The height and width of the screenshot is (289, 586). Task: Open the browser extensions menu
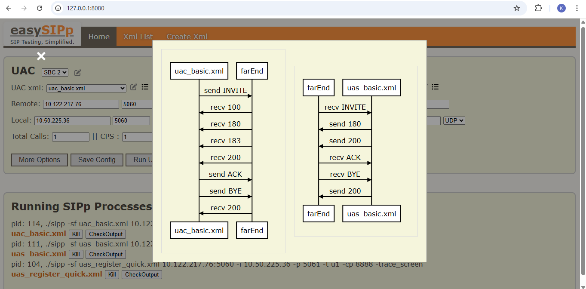pos(538,8)
